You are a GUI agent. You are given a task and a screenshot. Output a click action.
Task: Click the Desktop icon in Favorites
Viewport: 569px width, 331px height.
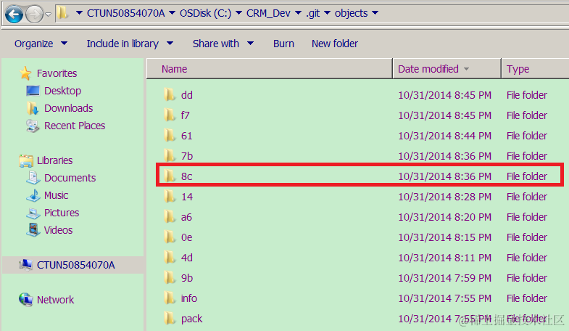pyautogui.click(x=33, y=91)
